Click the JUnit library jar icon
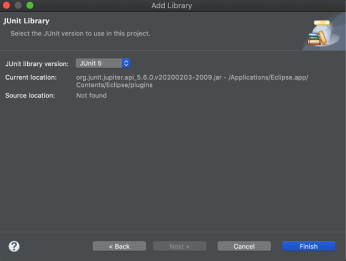This screenshot has width=346, height=261. click(320, 33)
